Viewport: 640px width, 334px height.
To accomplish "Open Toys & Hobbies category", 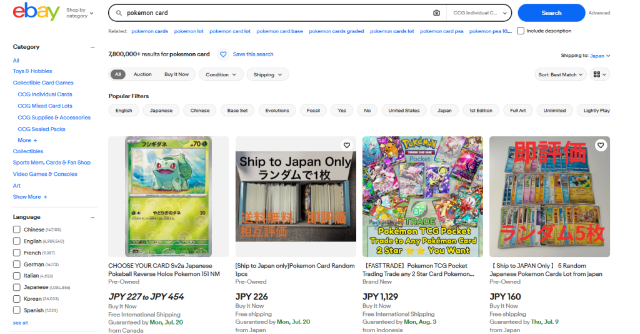I will pos(32,71).
